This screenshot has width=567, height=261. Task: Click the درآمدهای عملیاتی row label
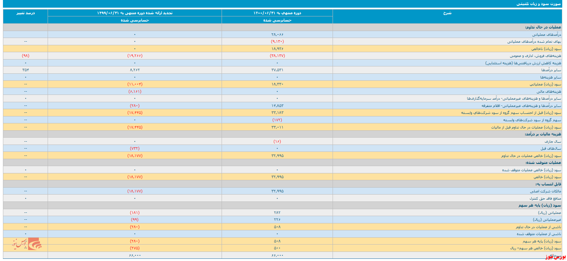[x=546, y=34]
